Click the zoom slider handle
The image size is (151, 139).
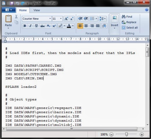(x=126, y=134)
